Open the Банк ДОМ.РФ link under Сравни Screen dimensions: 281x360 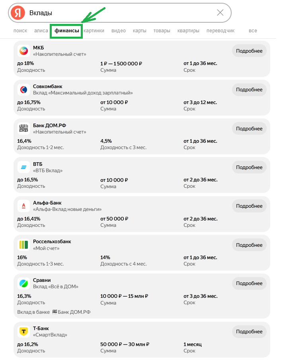[x=74, y=312]
